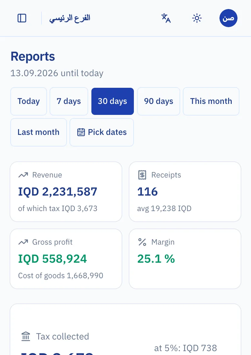Viewport: 251px width, 355px height.
Task: Click the text '13.09.2026 until today'
Action: click(x=57, y=73)
